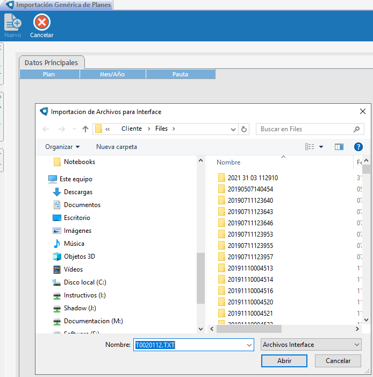Refresh the Files folder listing
The width and height of the screenshot is (373, 377).
(x=245, y=129)
